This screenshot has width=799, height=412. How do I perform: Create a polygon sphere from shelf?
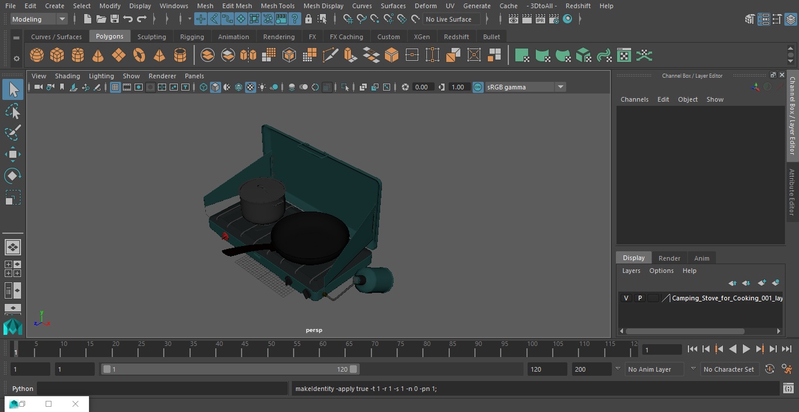tap(37, 56)
